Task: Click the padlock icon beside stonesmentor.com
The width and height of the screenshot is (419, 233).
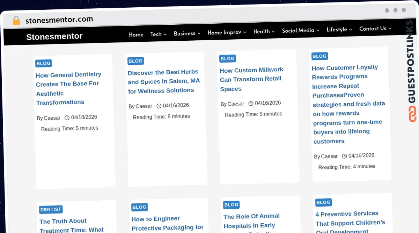Action: (x=16, y=21)
